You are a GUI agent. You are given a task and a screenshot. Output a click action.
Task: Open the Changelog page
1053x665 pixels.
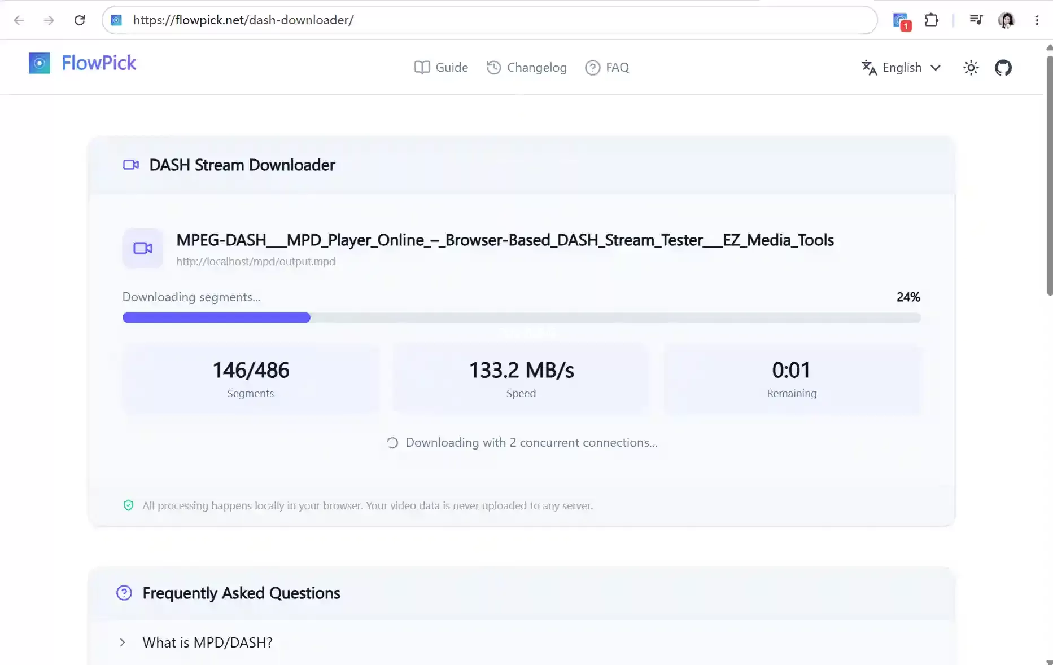click(527, 68)
